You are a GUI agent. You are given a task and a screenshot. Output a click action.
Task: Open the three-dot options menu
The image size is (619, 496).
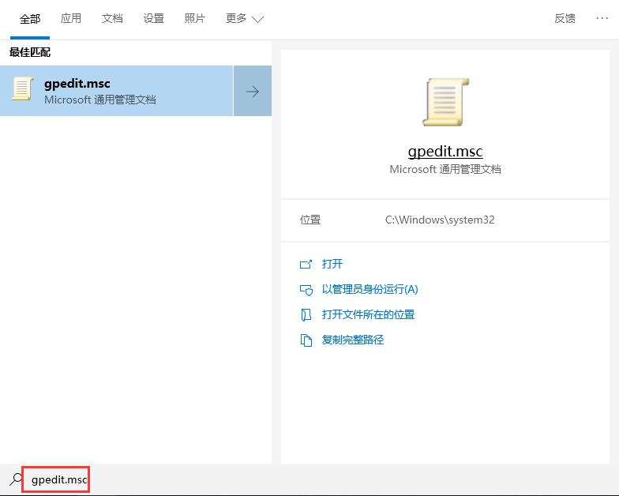(x=602, y=18)
